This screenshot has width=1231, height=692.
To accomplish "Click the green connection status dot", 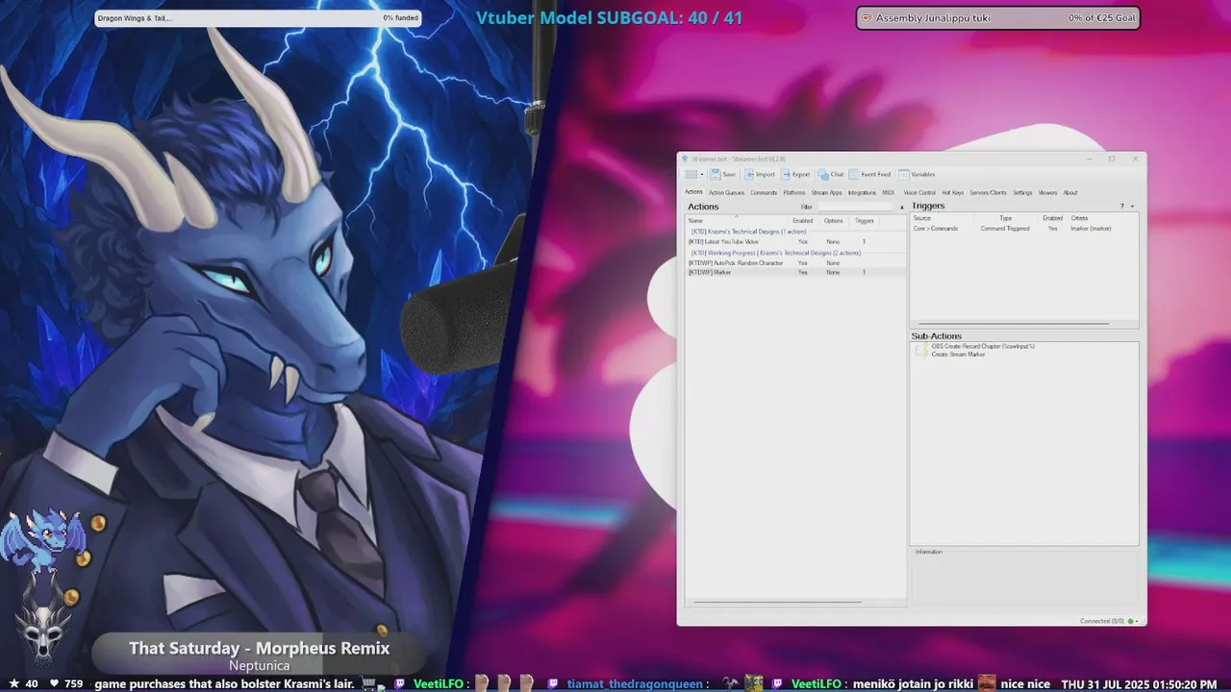I will [x=1131, y=621].
